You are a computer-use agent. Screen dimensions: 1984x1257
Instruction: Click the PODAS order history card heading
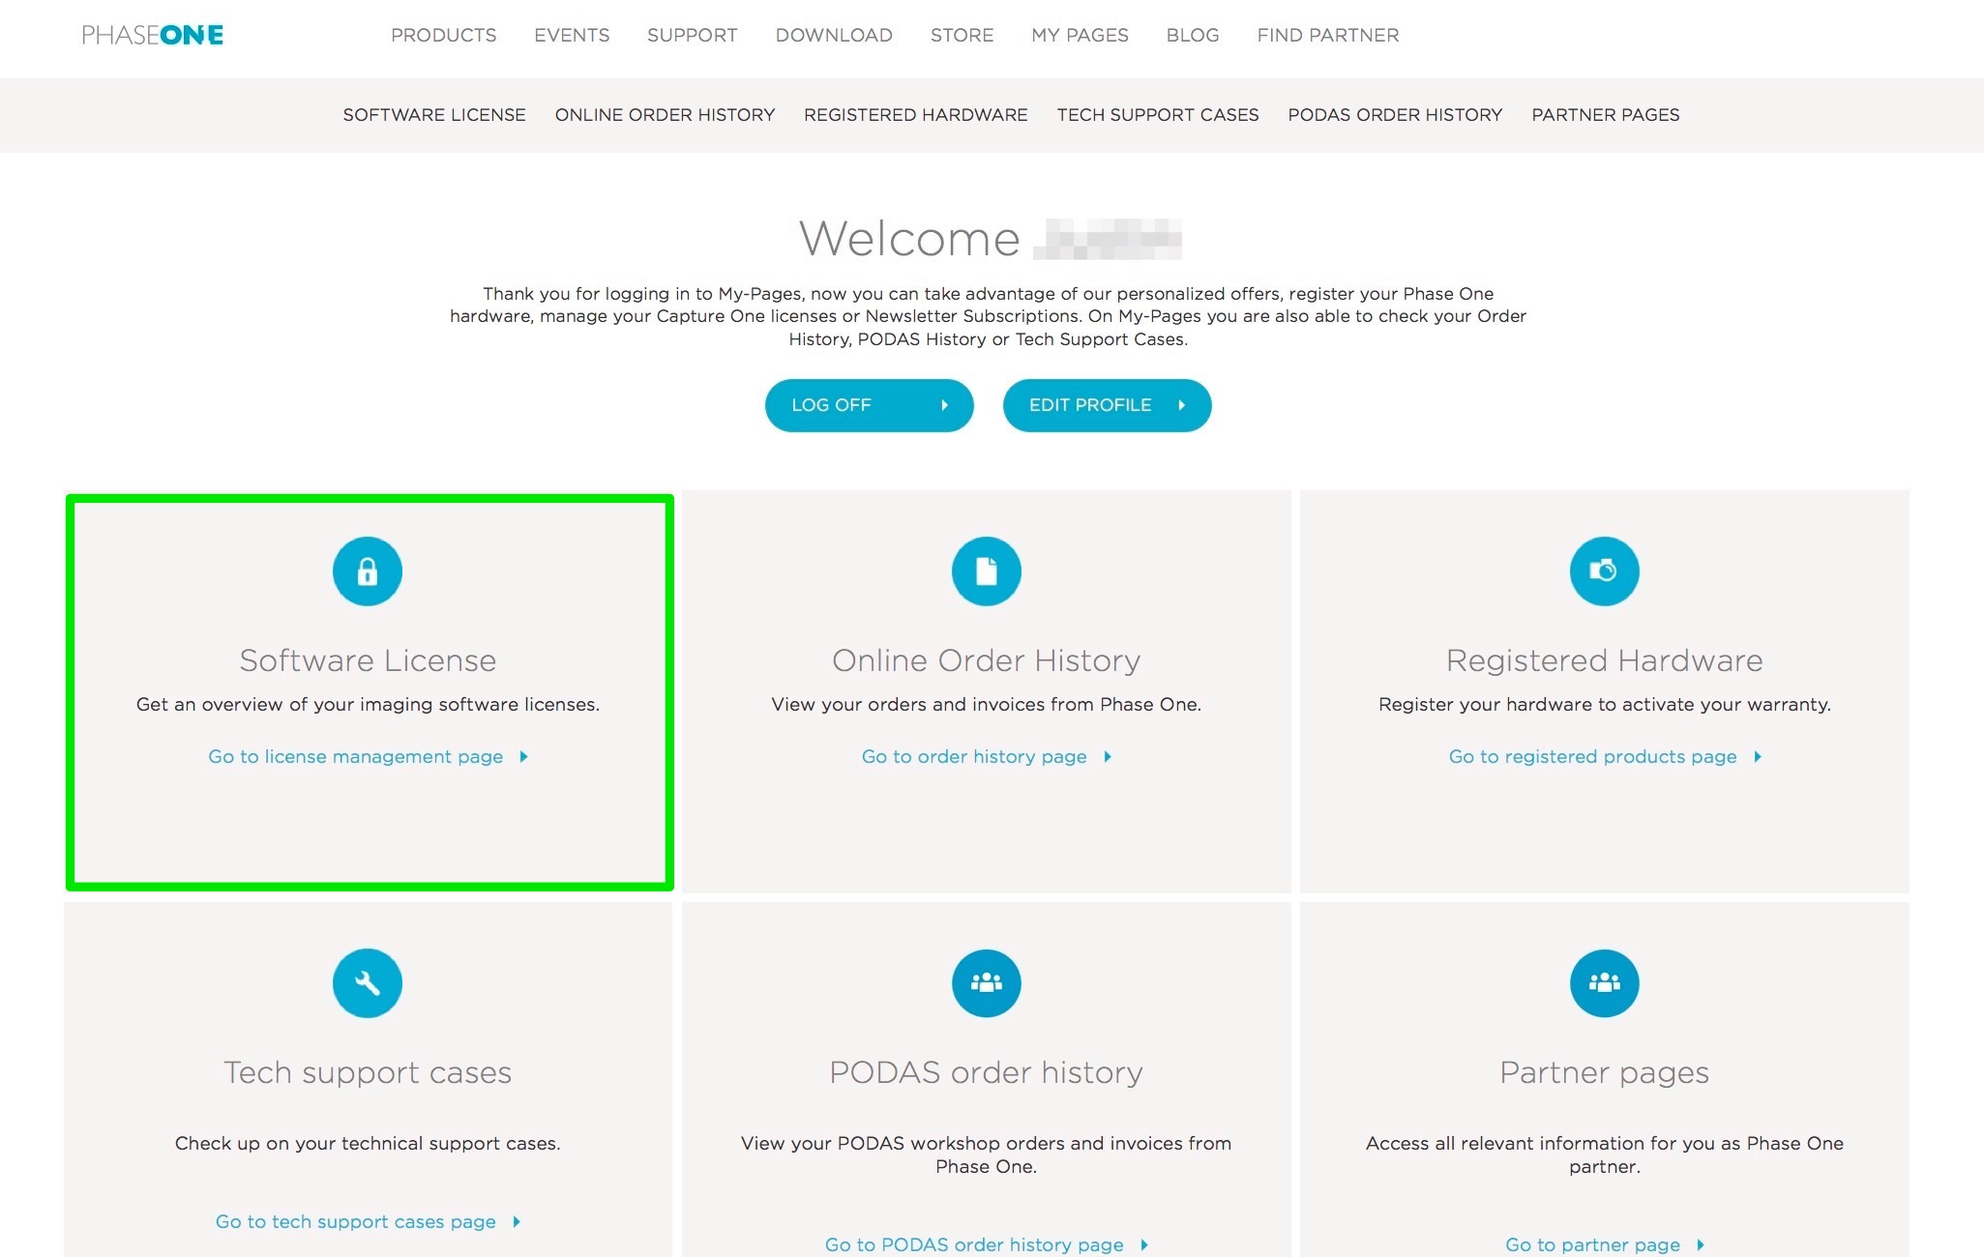(987, 1073)
